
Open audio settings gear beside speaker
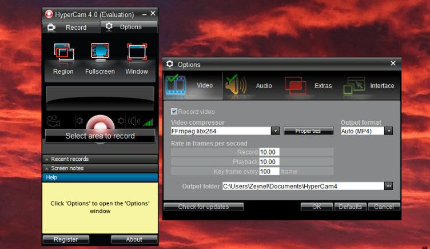click(121, 121)
